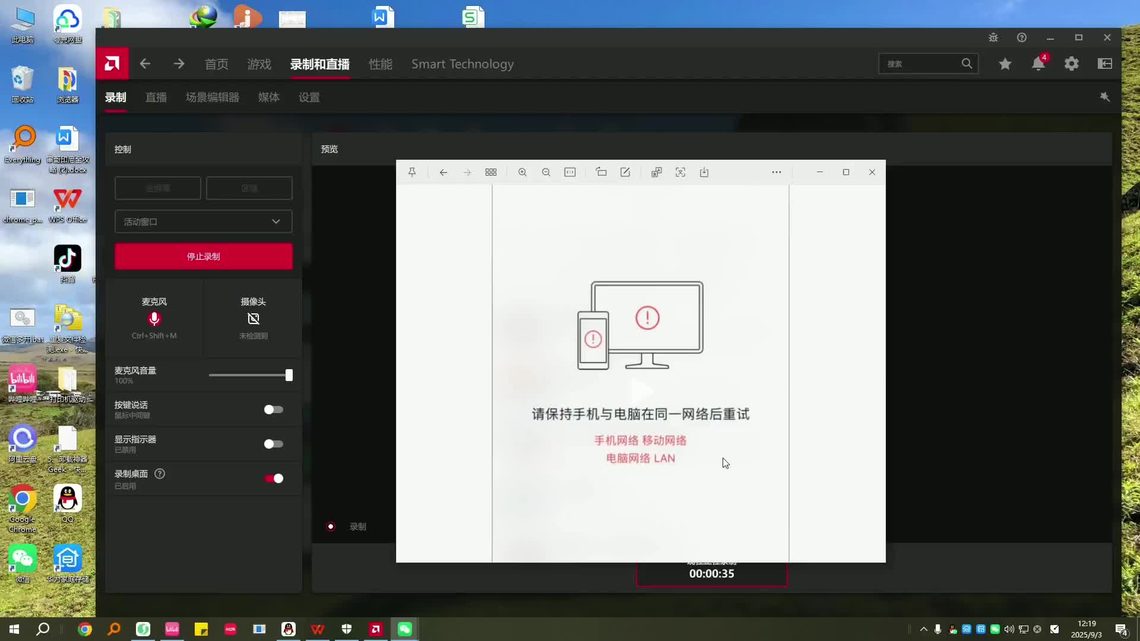The width and height of the screenshot is (1140, 641).
Task: Open notifications via the bell icon
Action: coord(1038,64)
